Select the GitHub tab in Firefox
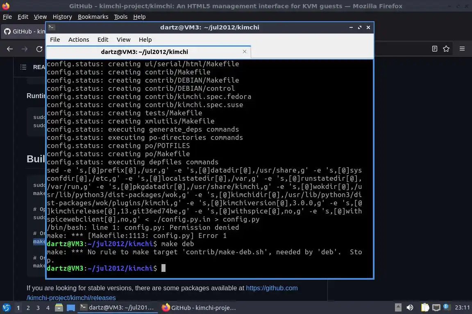This screenshot has width=472, height=314. [x=24, y=31]
